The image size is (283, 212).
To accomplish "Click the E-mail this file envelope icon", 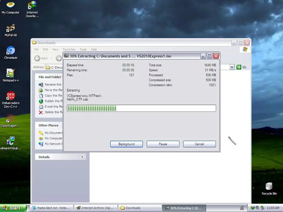I will tap(41, 107).
